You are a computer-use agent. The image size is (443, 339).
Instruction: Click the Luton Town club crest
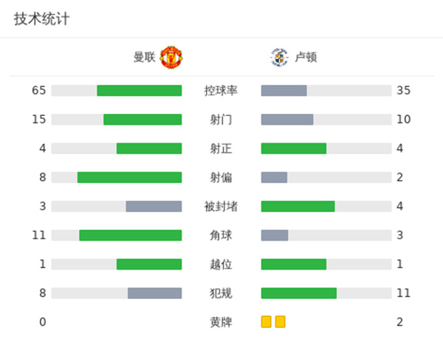coord(278,57)
